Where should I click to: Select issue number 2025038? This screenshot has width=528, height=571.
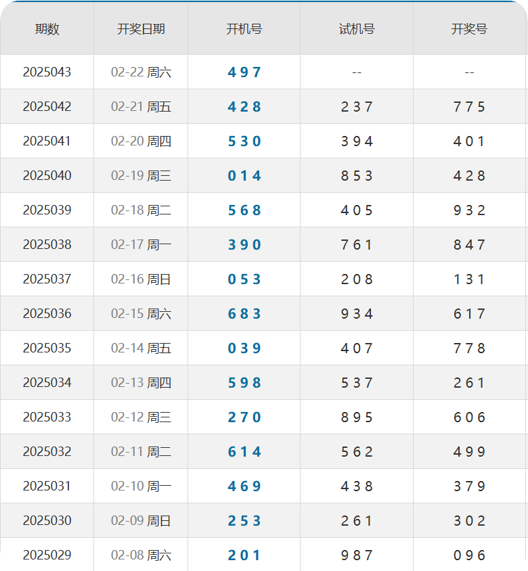coord(47,244)
